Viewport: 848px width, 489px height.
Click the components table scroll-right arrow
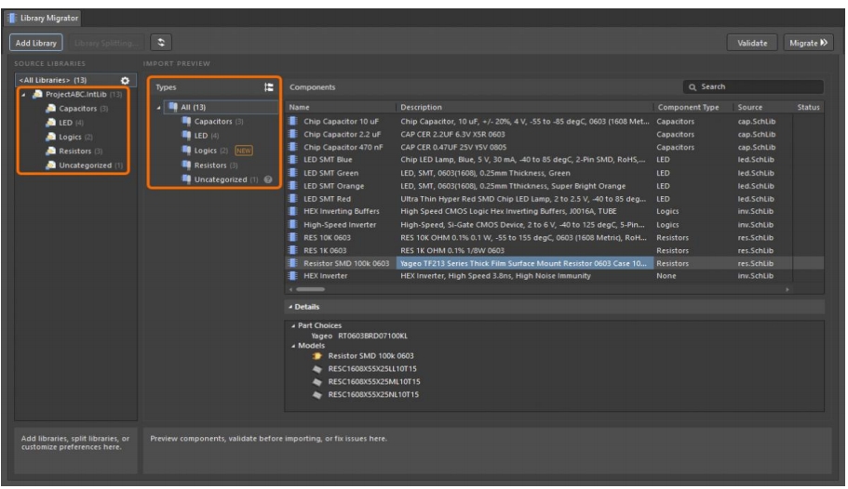tap(787, 290)
